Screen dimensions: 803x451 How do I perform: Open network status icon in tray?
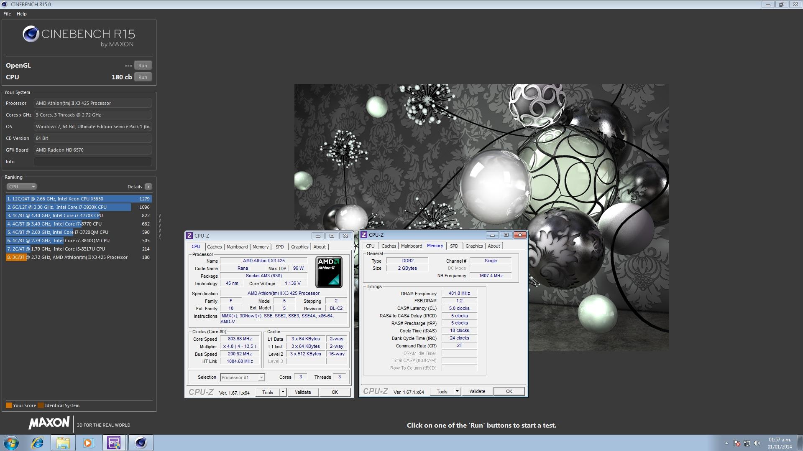[x=747, y=443]
